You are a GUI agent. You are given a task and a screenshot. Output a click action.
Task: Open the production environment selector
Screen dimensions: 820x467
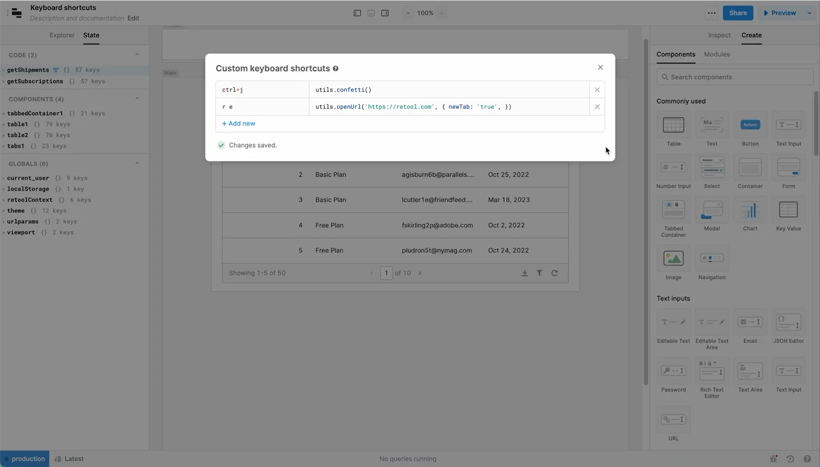[25, 459]
